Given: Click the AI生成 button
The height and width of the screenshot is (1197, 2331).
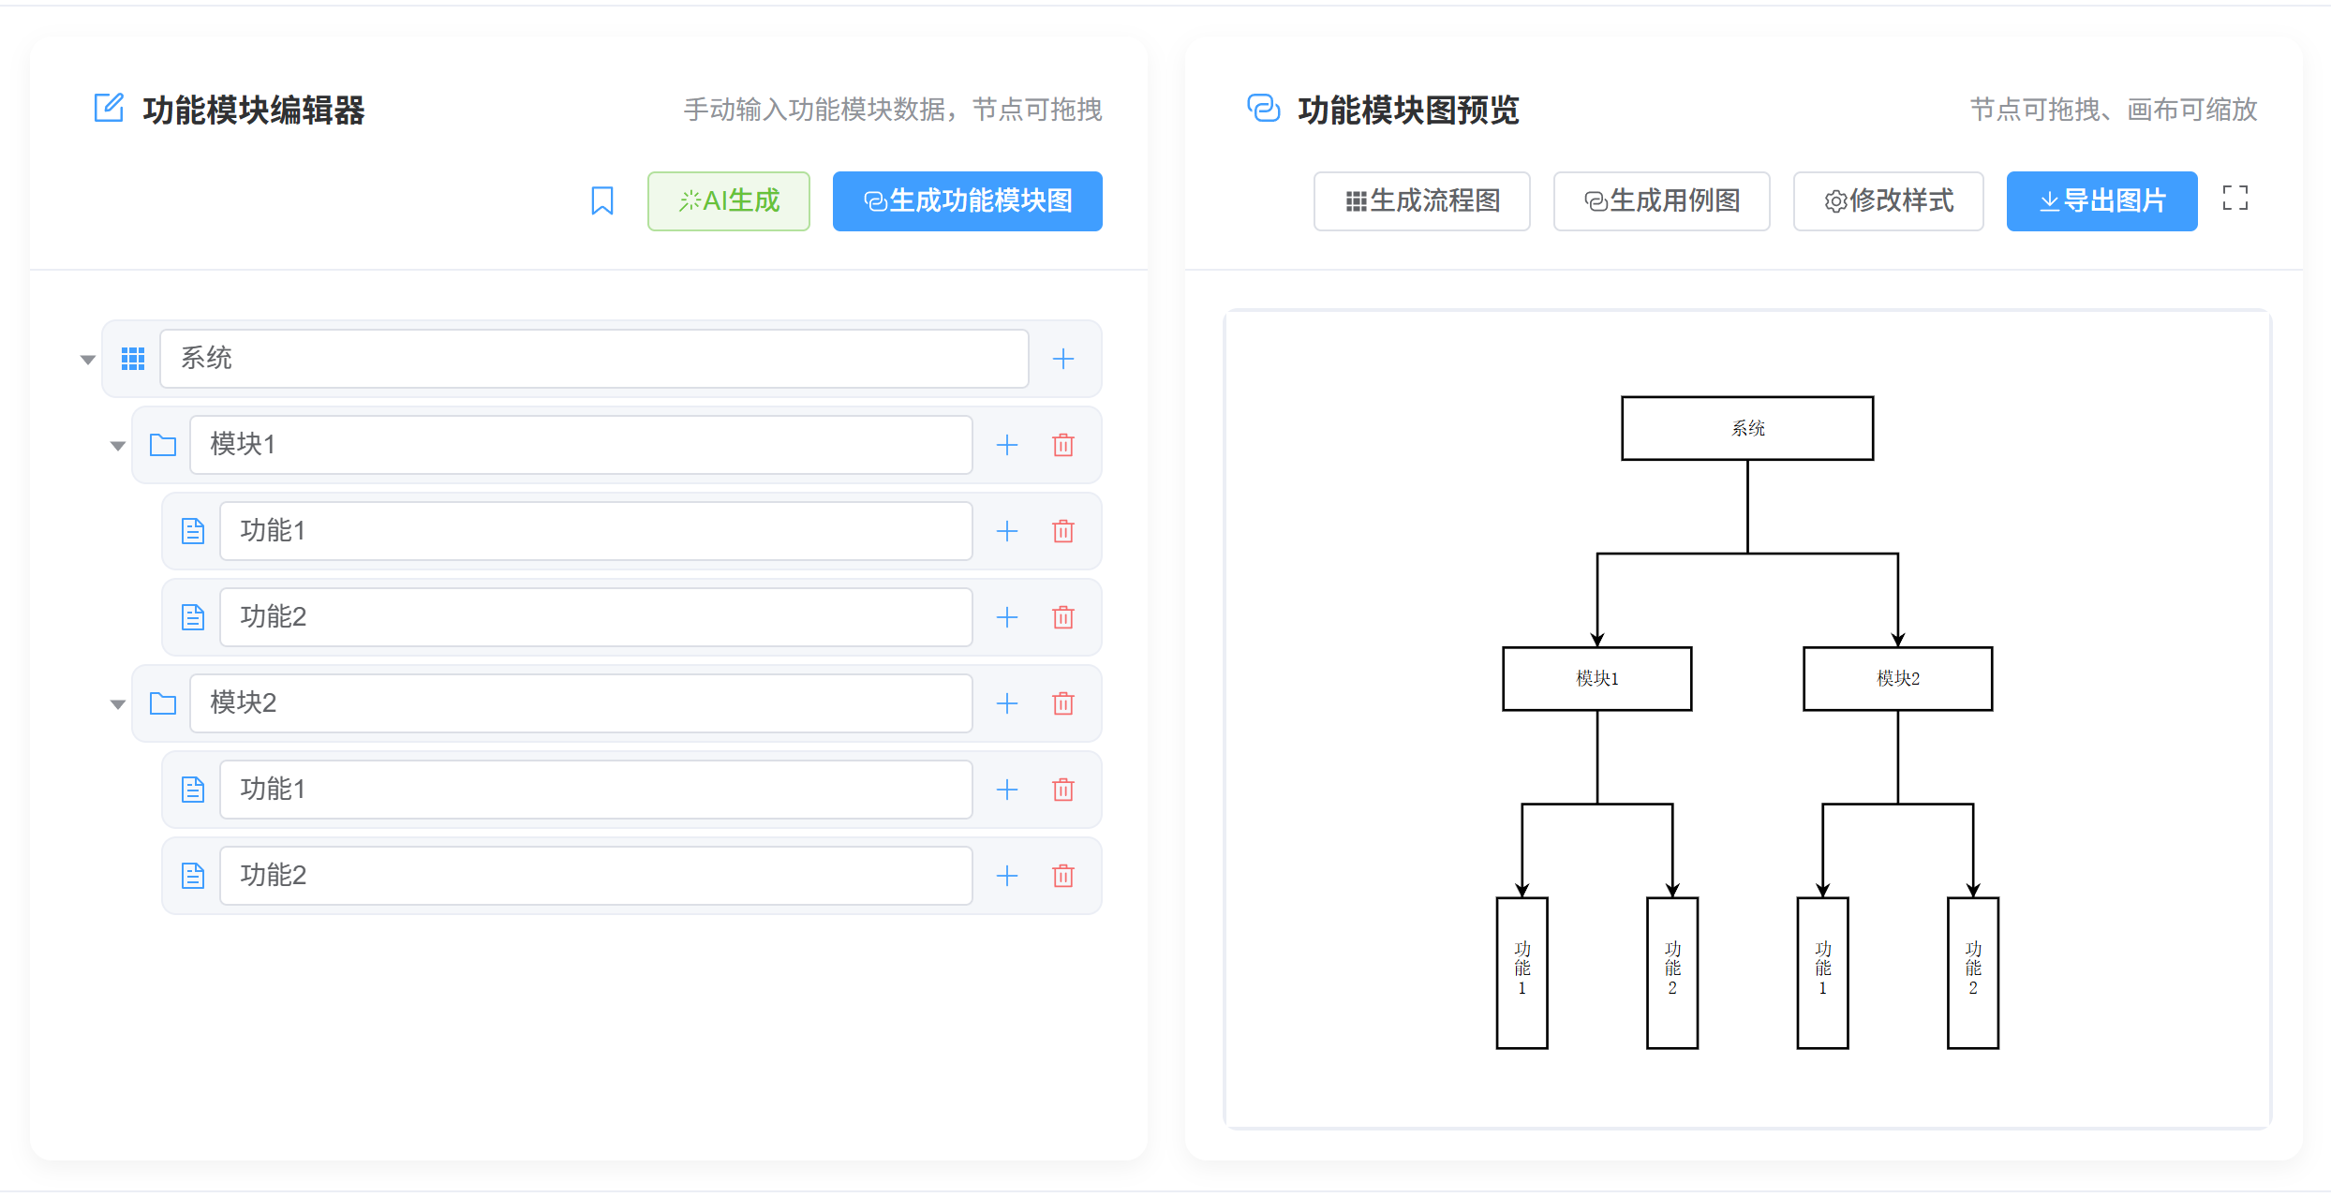Looking at the screenshot, I should (x=728, y=200).
